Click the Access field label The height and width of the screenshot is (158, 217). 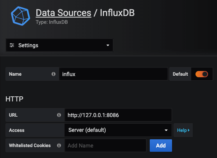[x=16, y=130]
